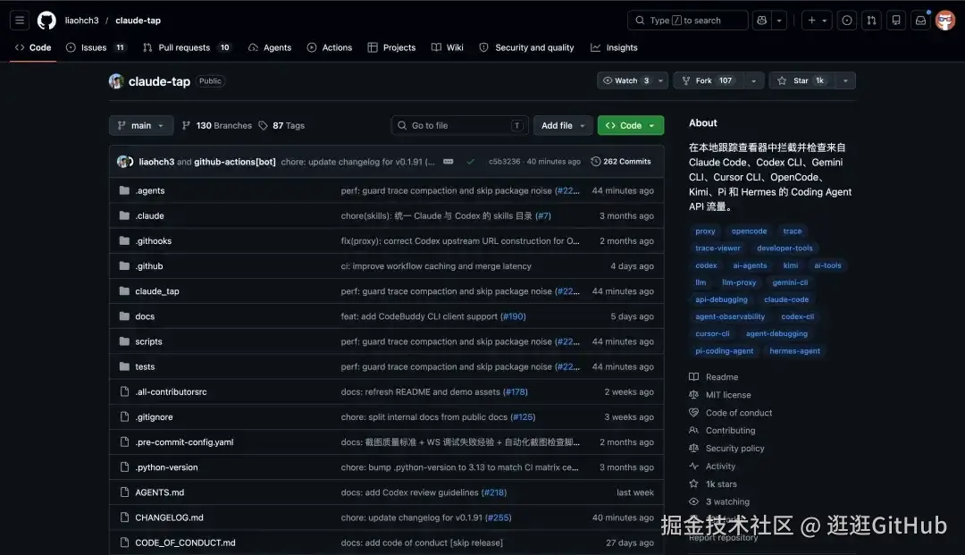965x555 pixels.
Task: Open the create new plus menu
Action: (x=818, y=21)
